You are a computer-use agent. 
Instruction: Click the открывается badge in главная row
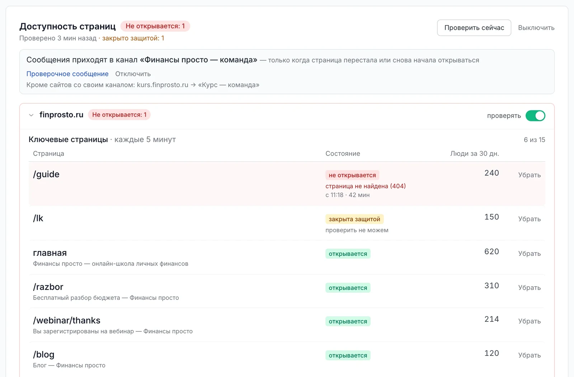(348, 254)
